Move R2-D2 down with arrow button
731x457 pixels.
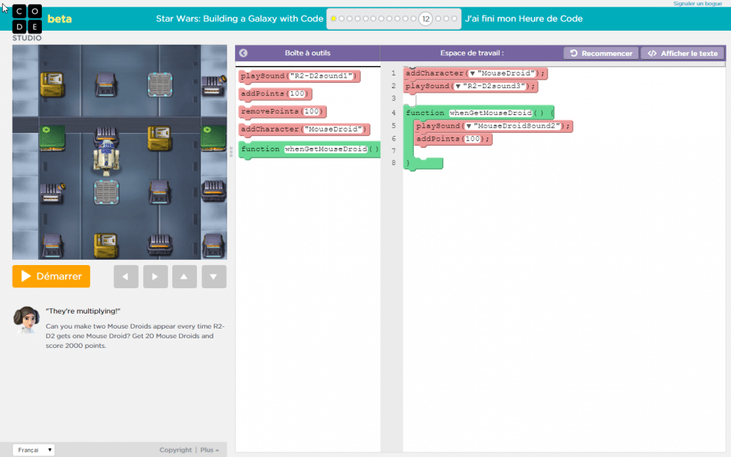(x=214, y=276)
